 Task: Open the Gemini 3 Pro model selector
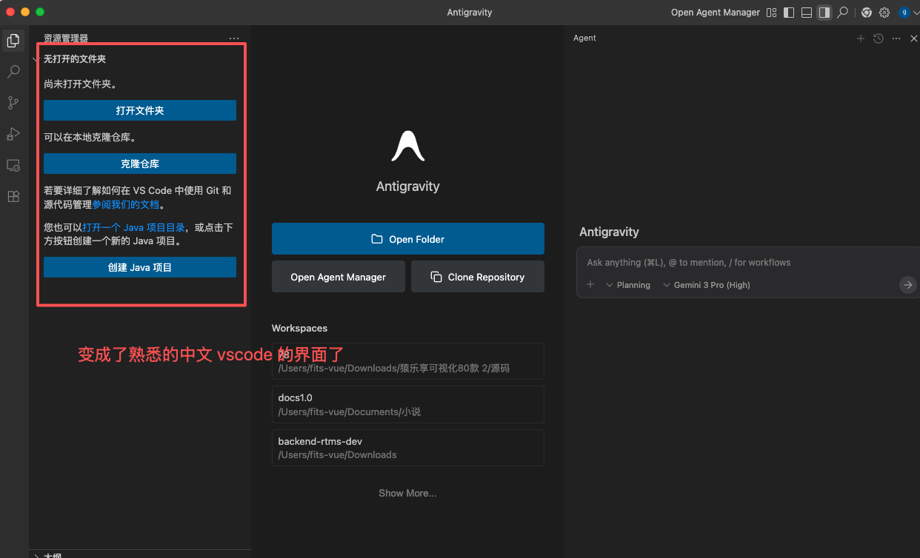click(707, 284)
